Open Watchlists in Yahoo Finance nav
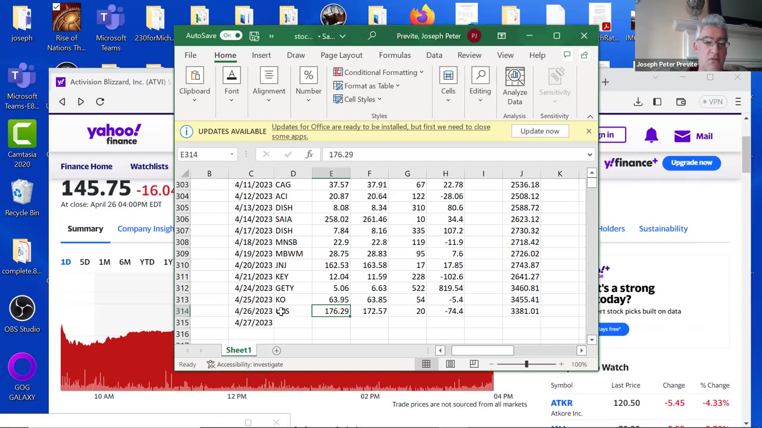This screenshot has width=762, height=428. click(x=149, y=166)
